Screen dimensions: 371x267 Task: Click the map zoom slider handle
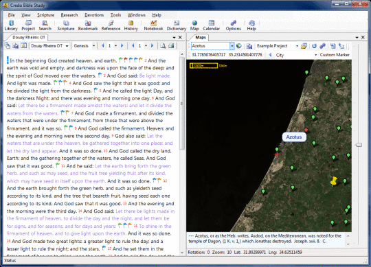tap(359, 145)
